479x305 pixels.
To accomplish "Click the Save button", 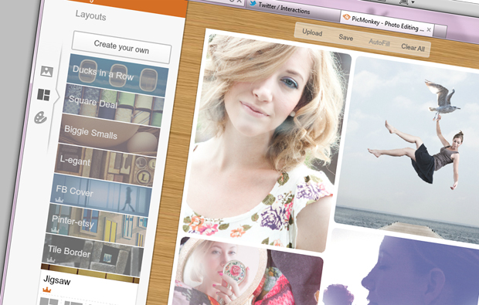I will [x=346, y=37].
